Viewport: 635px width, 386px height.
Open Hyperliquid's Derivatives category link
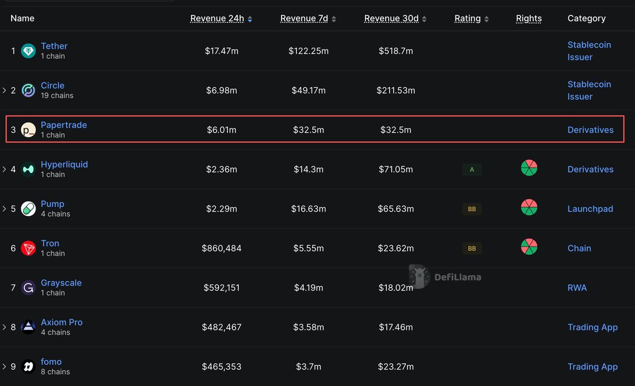coord(591,169)
